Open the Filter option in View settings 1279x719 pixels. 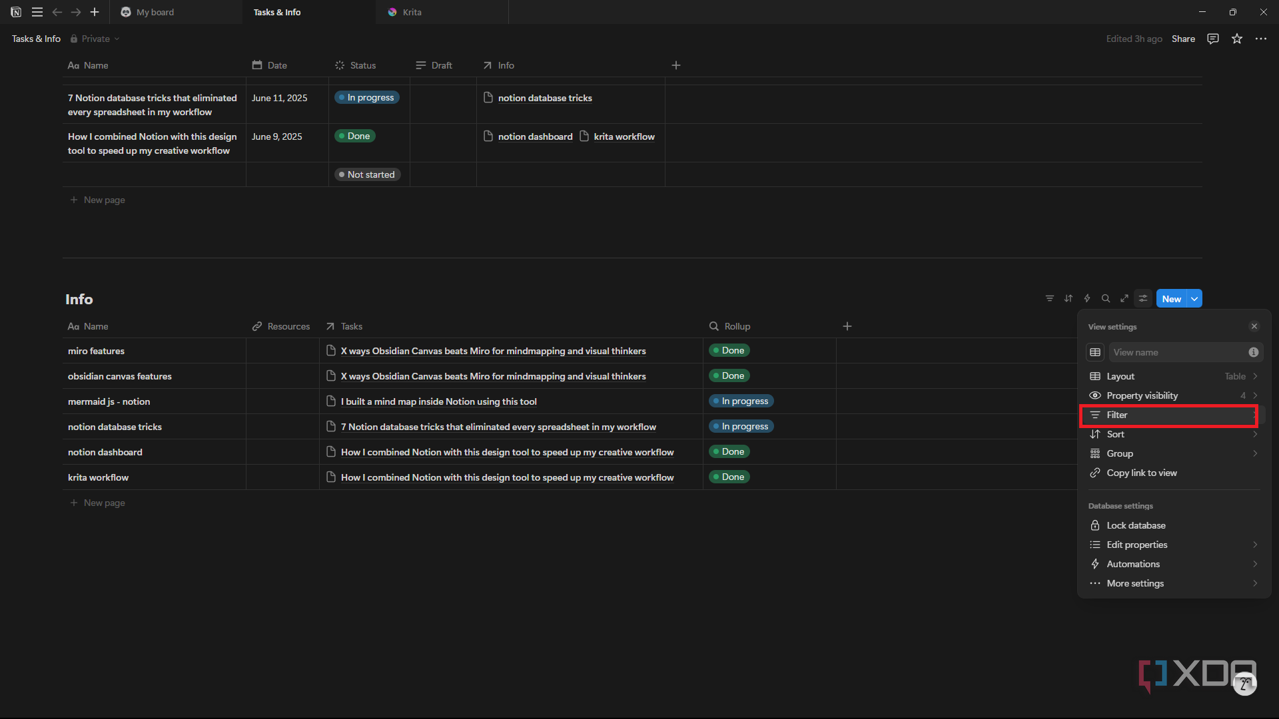(x=1174, y=415)
